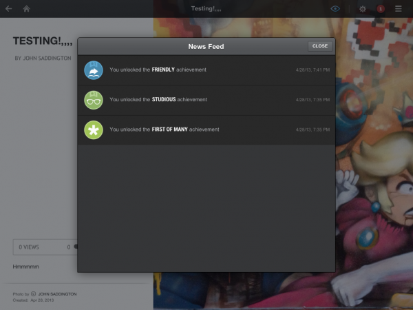Click the graffiti cover image
The height and width of the screenshot is (310, 413).
click(x=374, y=163)
